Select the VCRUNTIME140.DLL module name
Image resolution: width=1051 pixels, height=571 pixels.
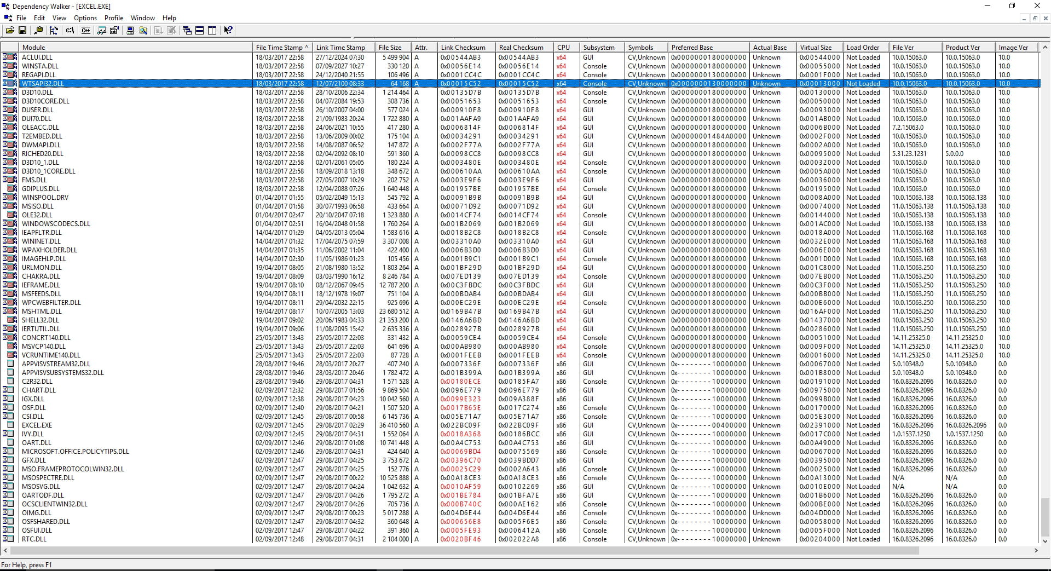51,355
